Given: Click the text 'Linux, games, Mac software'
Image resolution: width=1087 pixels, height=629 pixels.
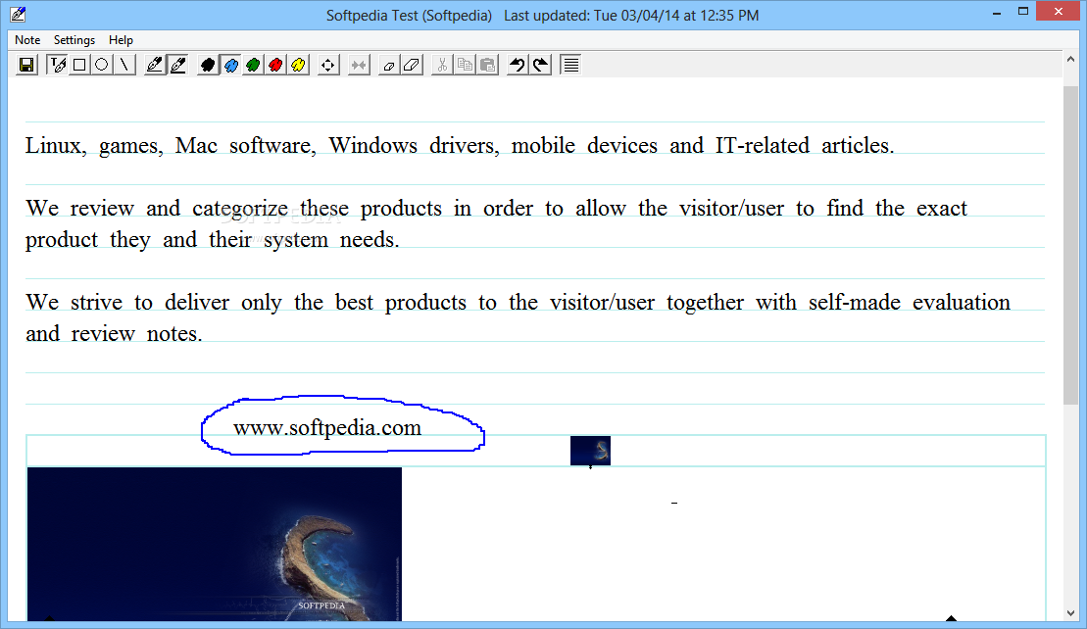Looking at the screenshot, I should (171, 146).
